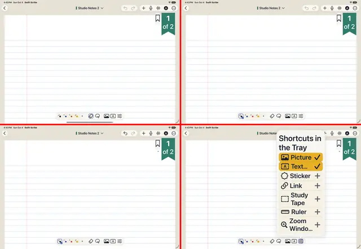
Task: Pick black pen in top-left panel tray
Action: 60,116
